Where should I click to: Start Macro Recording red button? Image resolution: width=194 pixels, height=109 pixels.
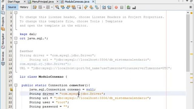pyautogui.click(x=116, y=7)
